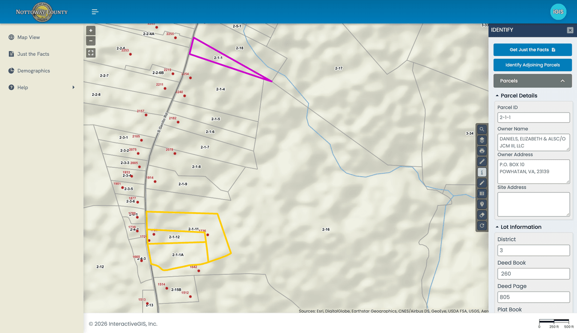The height and width of the screenshot is (333, 577).
Task: Toggle the Identify info tool
Action: pyautogui.click(x=482, y=172)
